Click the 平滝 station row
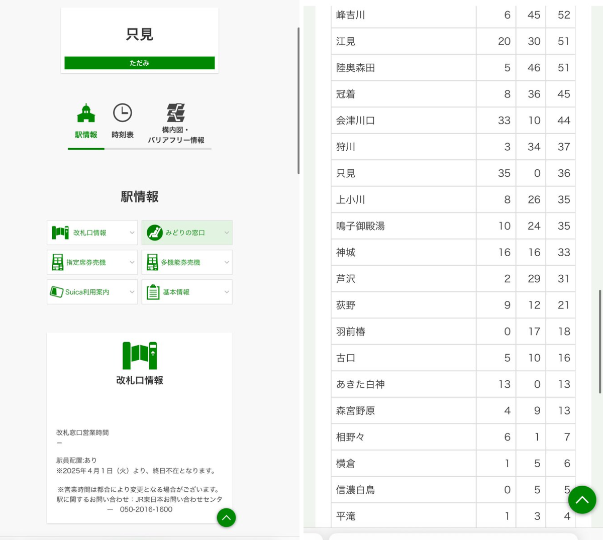This screenshot has height=540, width=603. [453, 516]
